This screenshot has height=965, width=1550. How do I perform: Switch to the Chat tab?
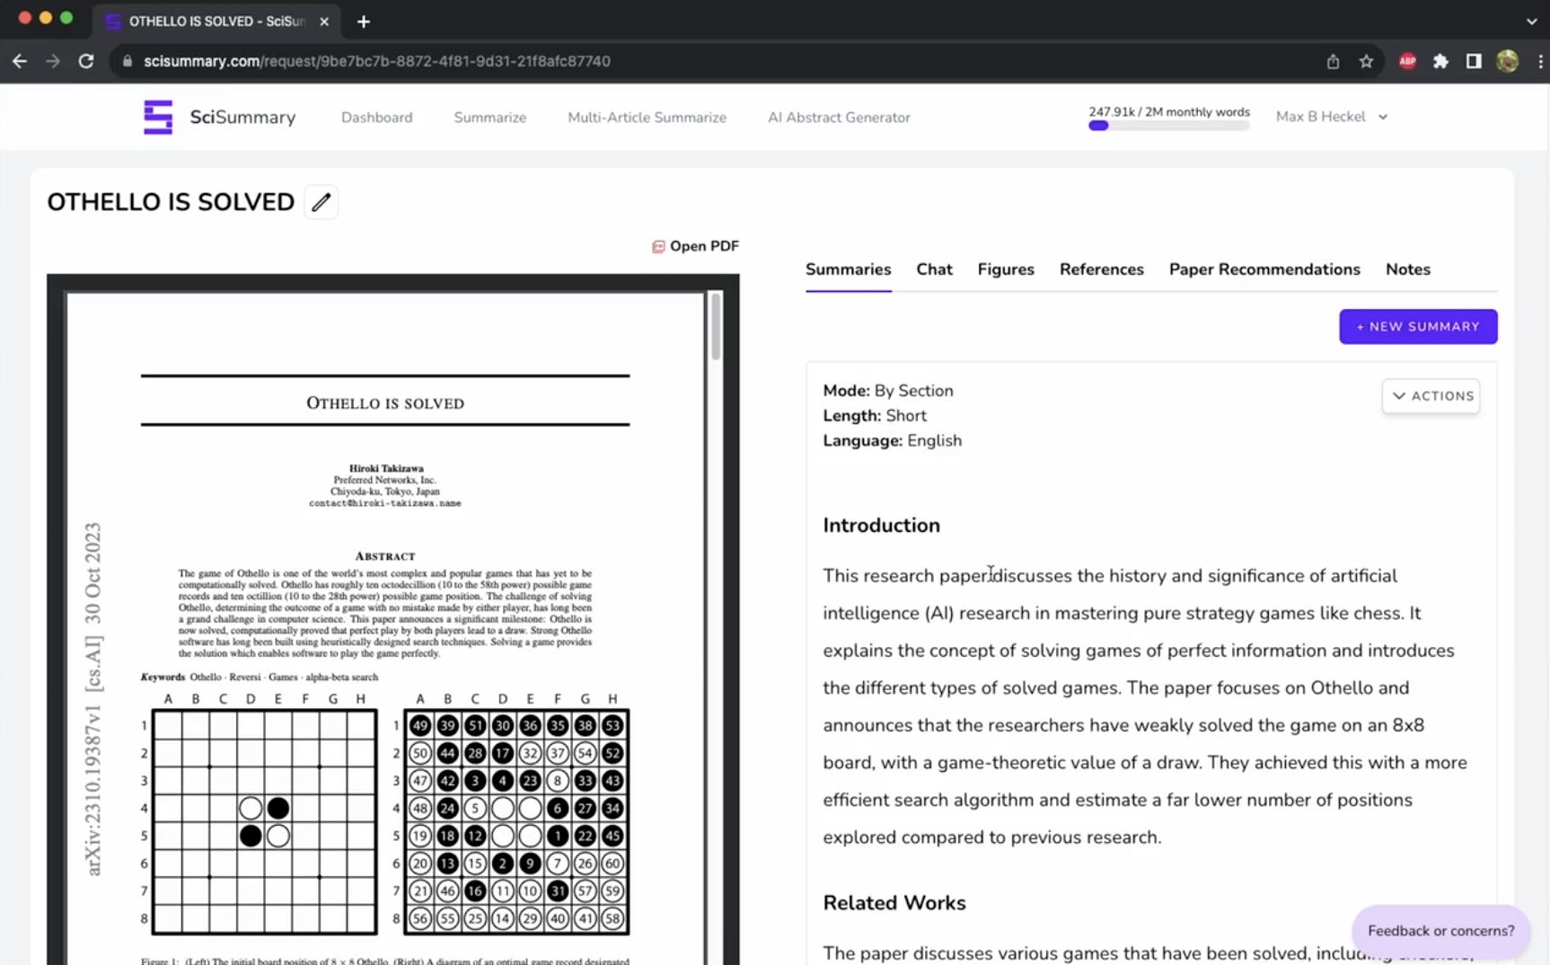[x=934, y=270]
